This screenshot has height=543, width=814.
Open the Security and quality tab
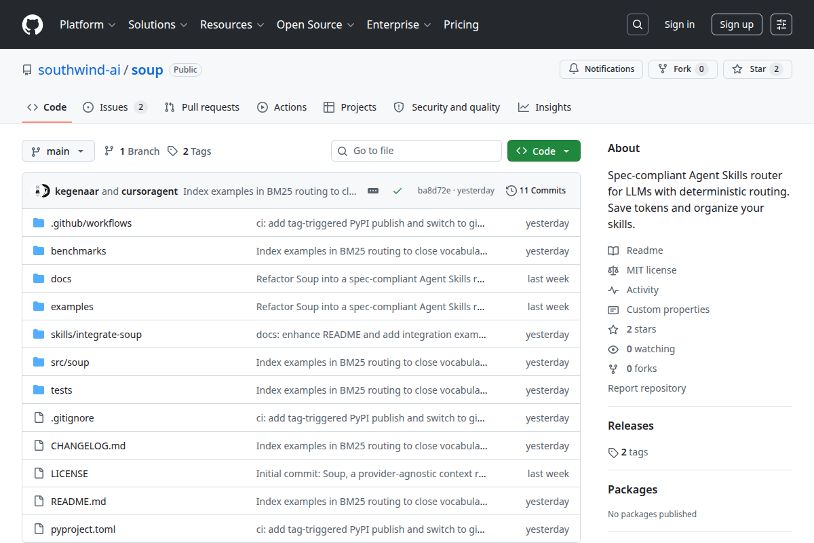point(447,107)
